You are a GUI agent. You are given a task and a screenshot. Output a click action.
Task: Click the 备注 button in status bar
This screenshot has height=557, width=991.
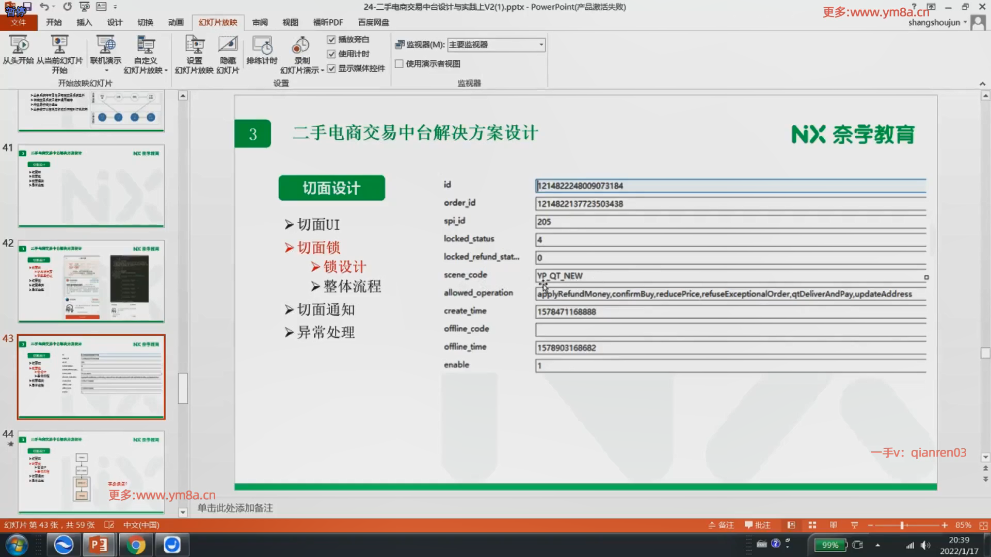pos(721,525)
